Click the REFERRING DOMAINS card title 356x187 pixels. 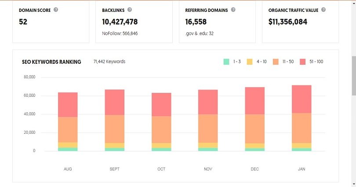(x=207, y=10)
